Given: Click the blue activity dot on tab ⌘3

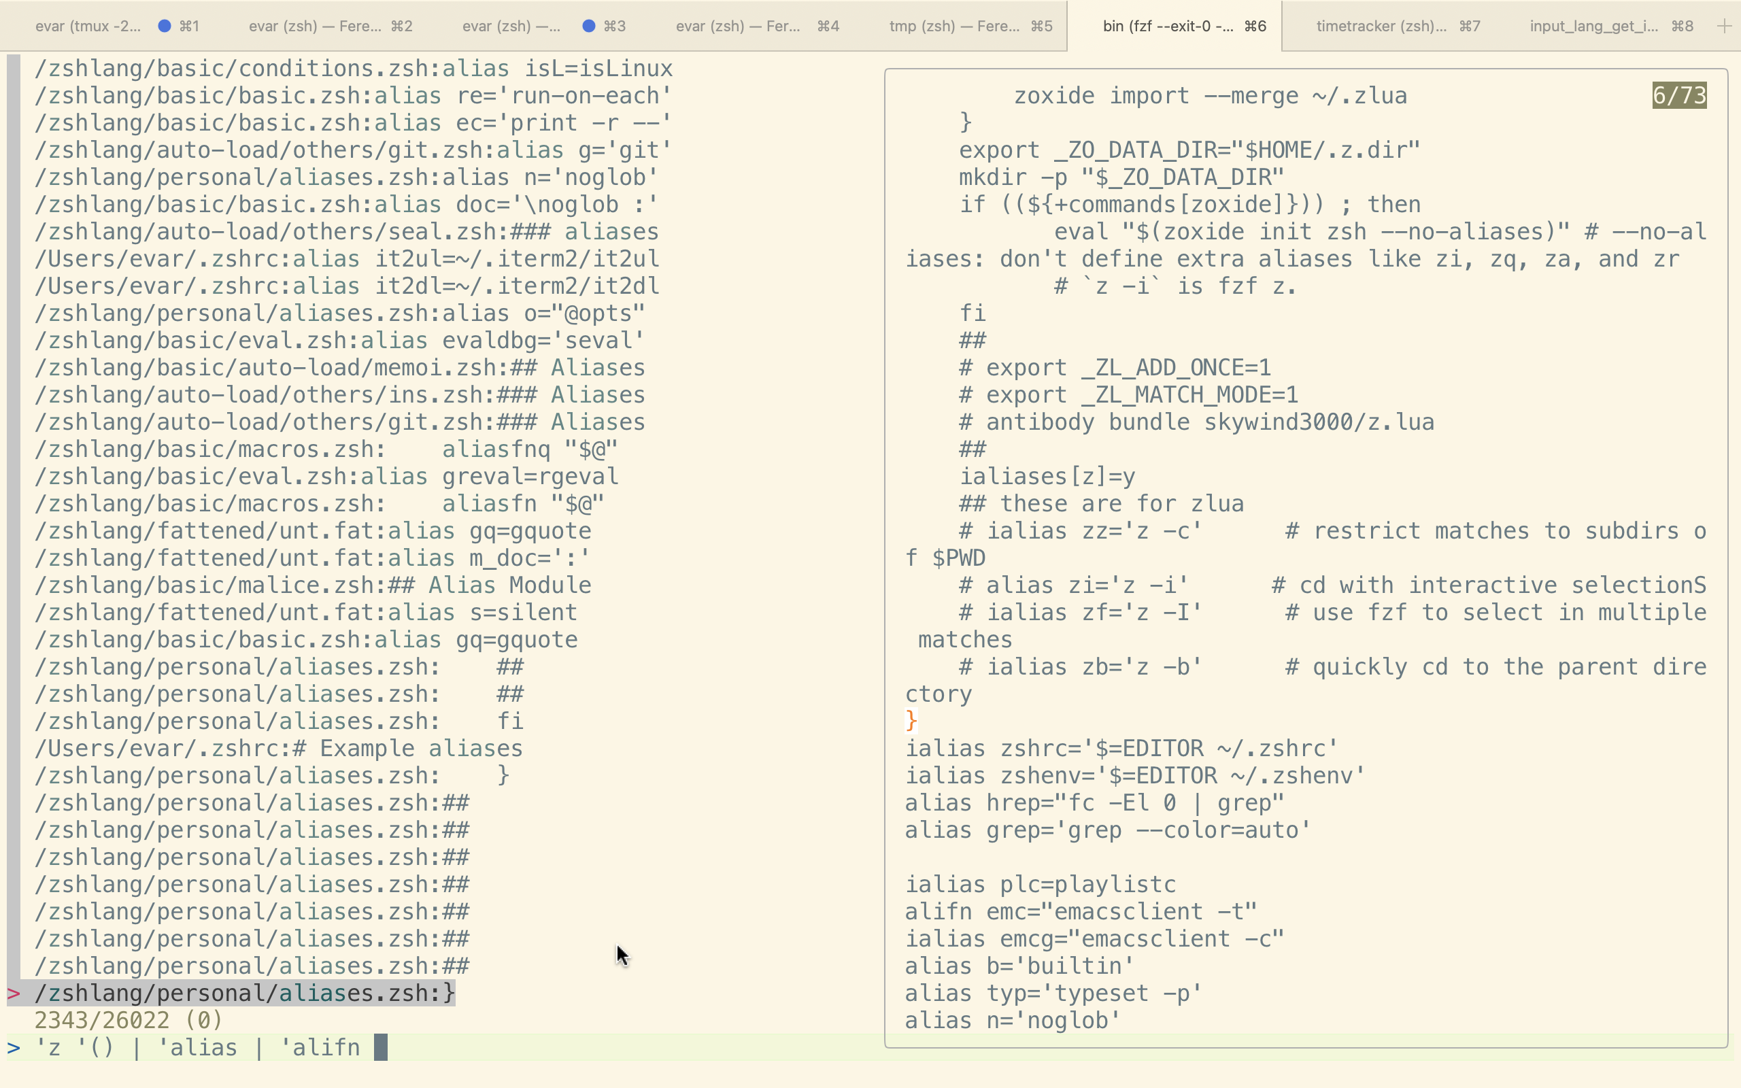Looking at the screenshot, I should (x=588, y=26).
